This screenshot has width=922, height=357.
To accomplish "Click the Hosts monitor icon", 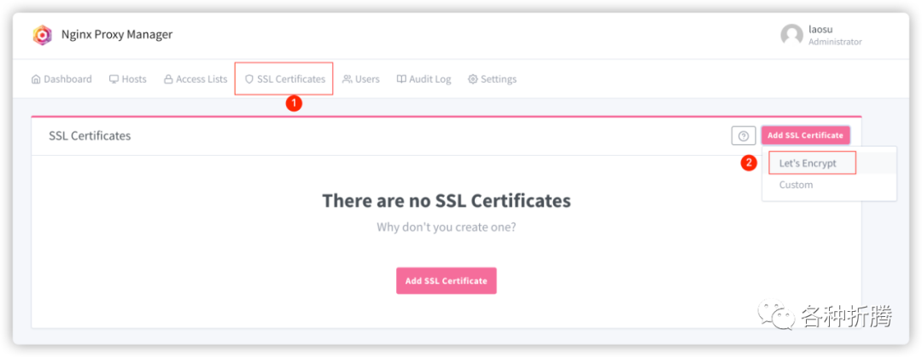I will [114, 79].
